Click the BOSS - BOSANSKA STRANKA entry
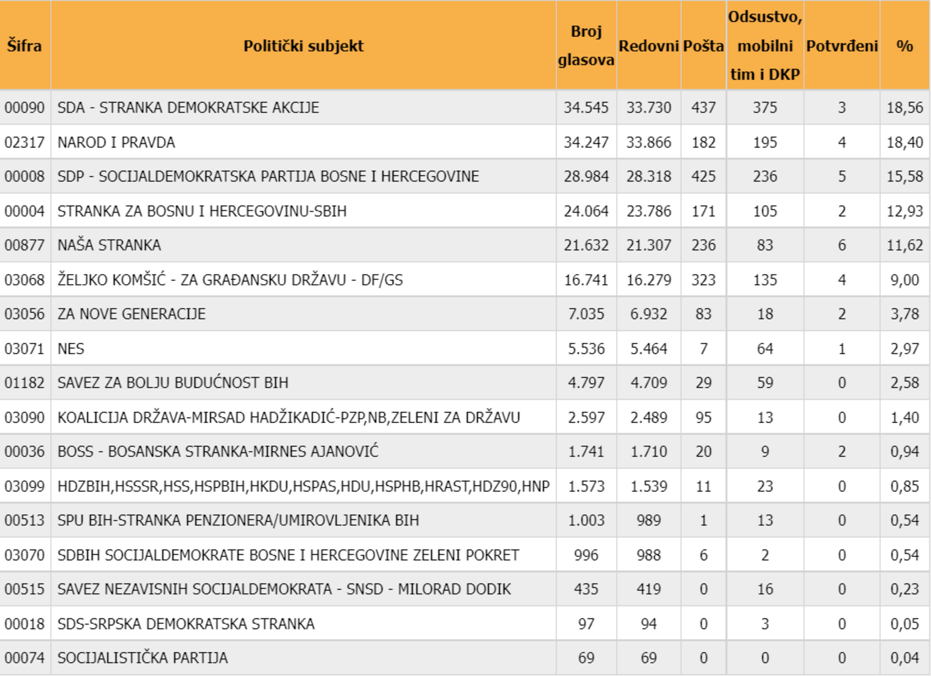Image resolution: width=931 pixels, height=676 pixels. click(x=218, y=451)
